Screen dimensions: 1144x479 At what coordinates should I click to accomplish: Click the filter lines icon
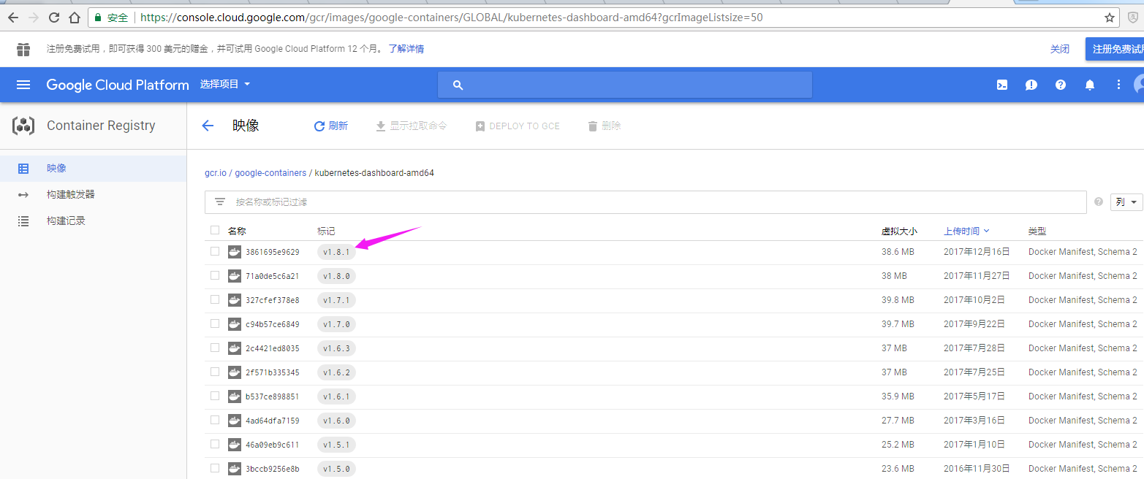[x=220, y=202]
